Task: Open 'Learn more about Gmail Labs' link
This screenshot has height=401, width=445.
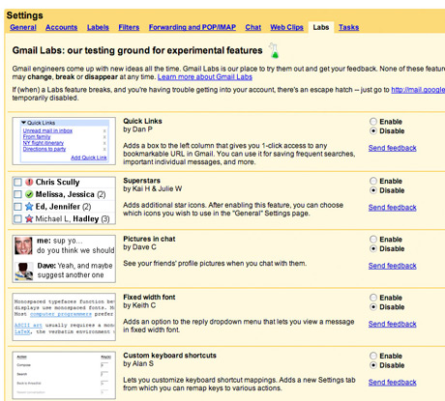Action: click(x=205, y=77)
